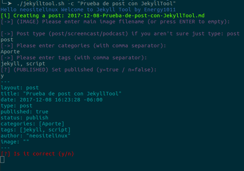The image size is (244, 171).
Task: Click the author "neositelinux" line
Action: pyautogui.click(x=35, y=136)
